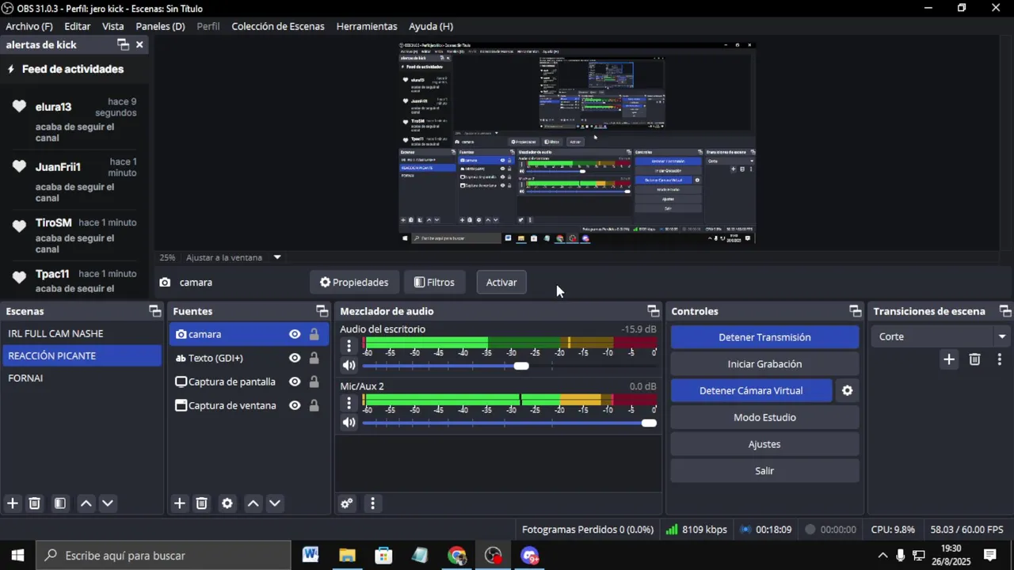Open the Archivo (F) menu

[29, 26]
